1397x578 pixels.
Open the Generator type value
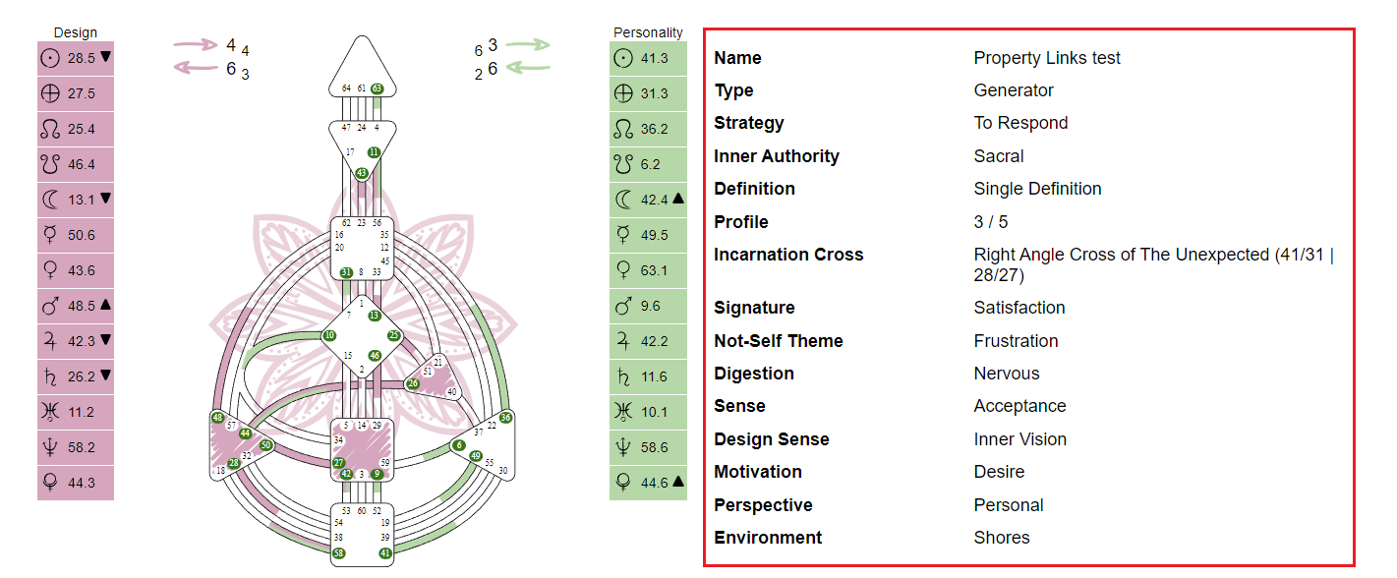tap(1014, 90)
